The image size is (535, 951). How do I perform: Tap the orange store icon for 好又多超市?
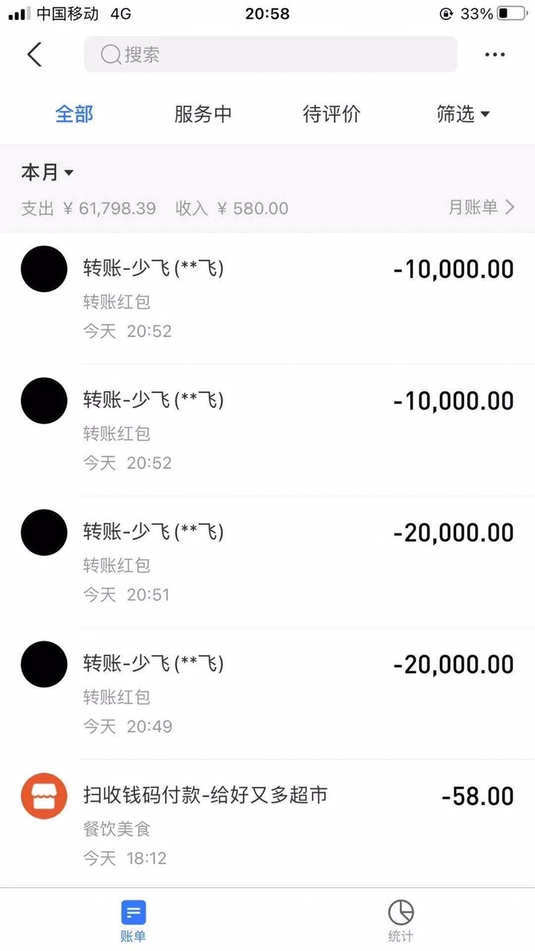(x=44, y=796)
